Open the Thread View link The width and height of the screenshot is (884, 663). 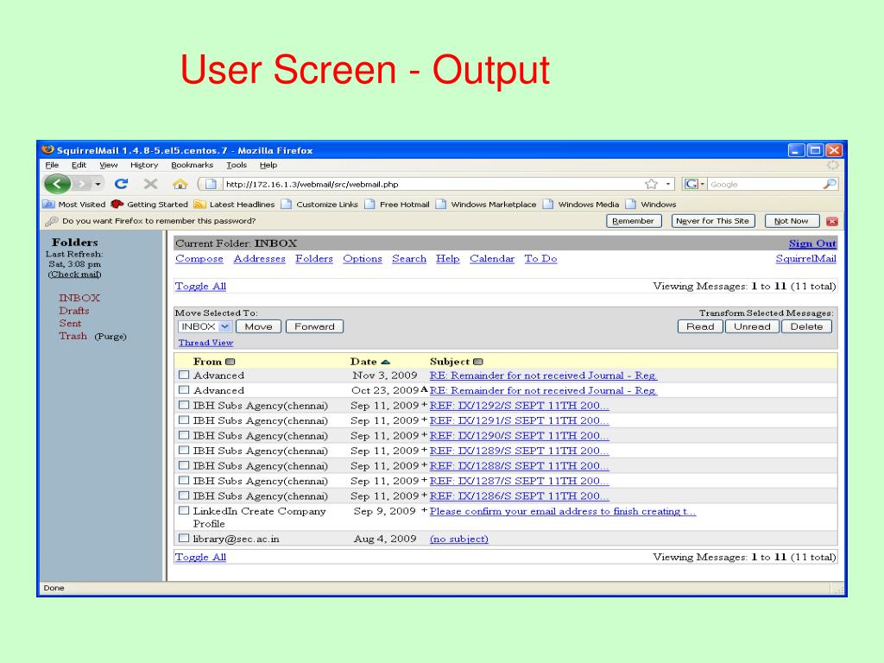click(x=205, y=343)
